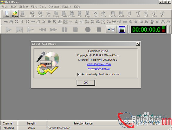Click the Set selection icon
Image resolution: width=172 pixels, height=130 pixels.
point(129,14)
